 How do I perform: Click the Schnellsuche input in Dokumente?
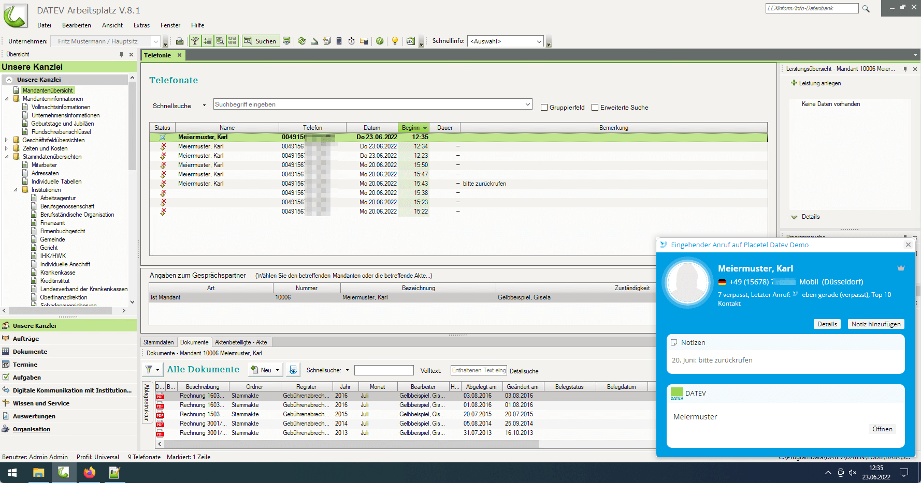(x=384, y=370)
